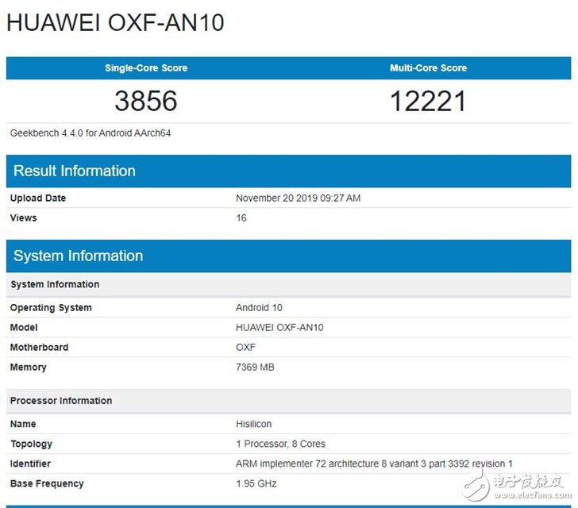Select the Multi-Core Score header

click(429, 67)
